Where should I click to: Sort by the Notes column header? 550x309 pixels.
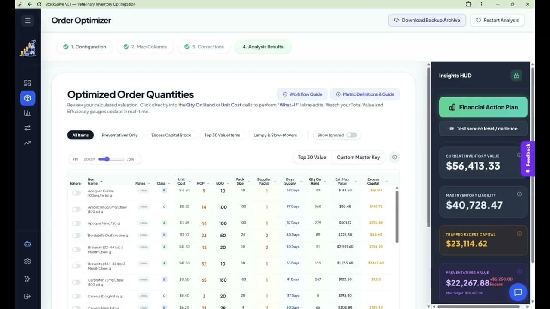click(x=142, y=183)
